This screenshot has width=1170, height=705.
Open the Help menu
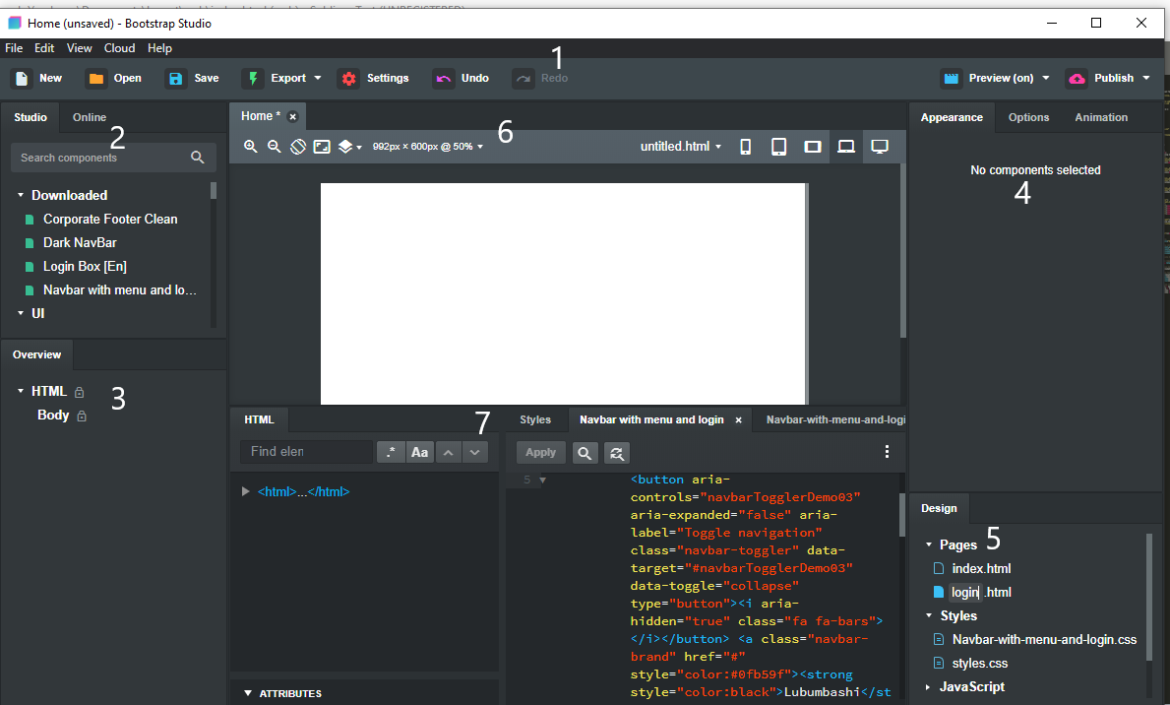(159, 48)
